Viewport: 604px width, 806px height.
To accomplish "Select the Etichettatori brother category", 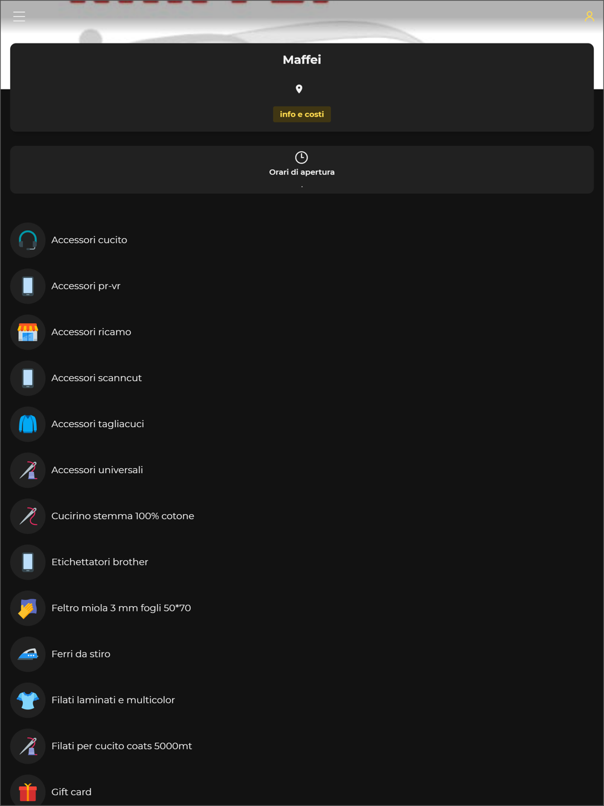I will point(100,561).
